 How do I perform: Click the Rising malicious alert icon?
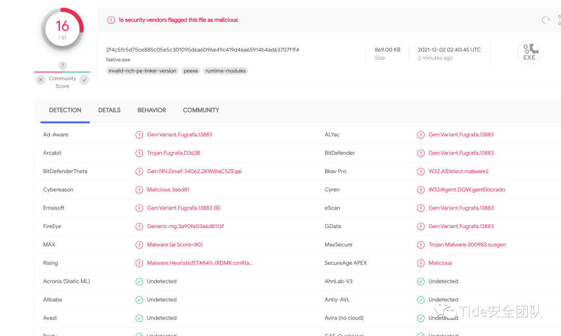pyautogui.click(x=139, y=263)
